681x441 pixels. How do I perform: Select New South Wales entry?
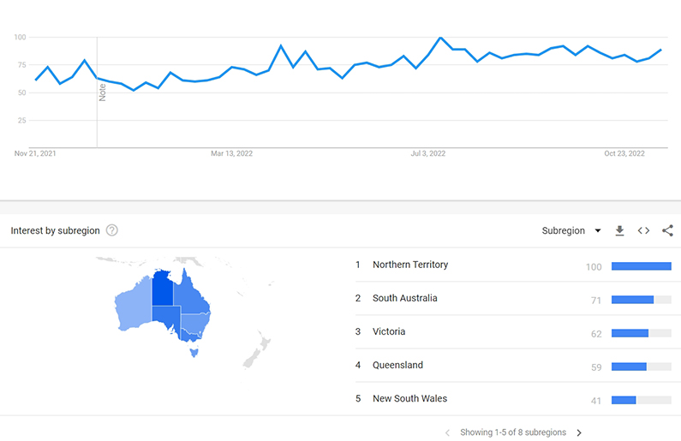pos(409,398)
